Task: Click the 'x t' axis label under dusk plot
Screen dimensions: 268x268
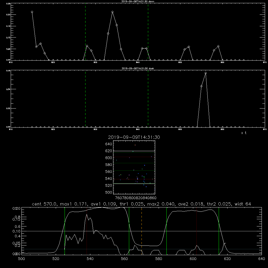Action: (x=244, y=133)
